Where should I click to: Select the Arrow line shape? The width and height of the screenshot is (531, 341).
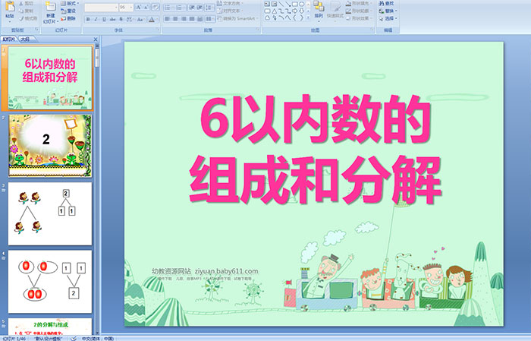tap(287, 4)
